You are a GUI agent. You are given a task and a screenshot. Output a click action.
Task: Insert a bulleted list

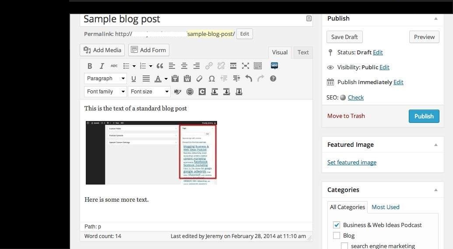pyautogui.click(x=126, y=66)
